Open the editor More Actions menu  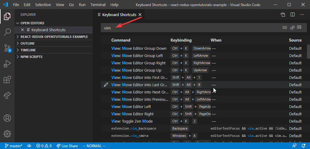coord(302,15)
